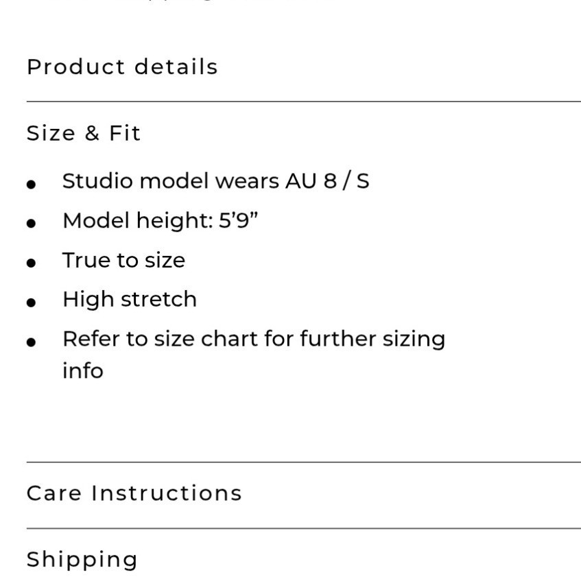The image size is (581, 581).
Task: Click the bullet beside 'High stretch'
Action: (x=31, y=303)
